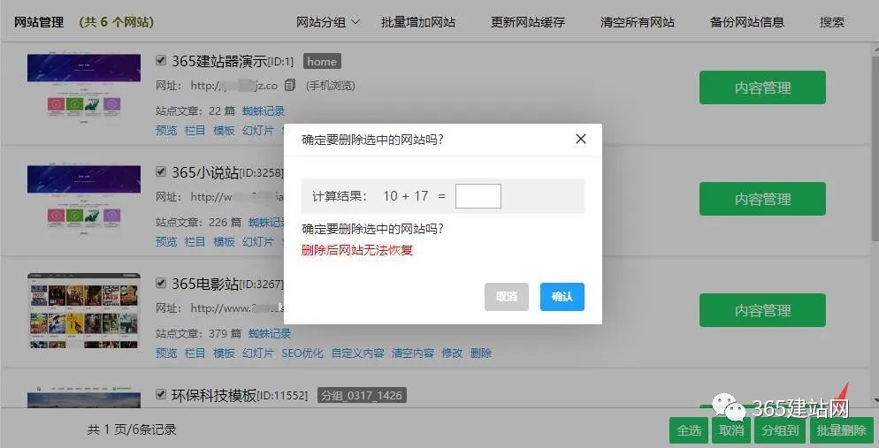Open 自定义内容 for 365电影站
This screenshot has height=448, width=879.
pyautogui.click(x=357, y=353)
